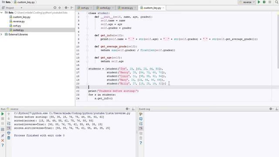279x157 pixels.
Task: Click Pause Output icon in Run panel
Action: [x=3, y=123]
